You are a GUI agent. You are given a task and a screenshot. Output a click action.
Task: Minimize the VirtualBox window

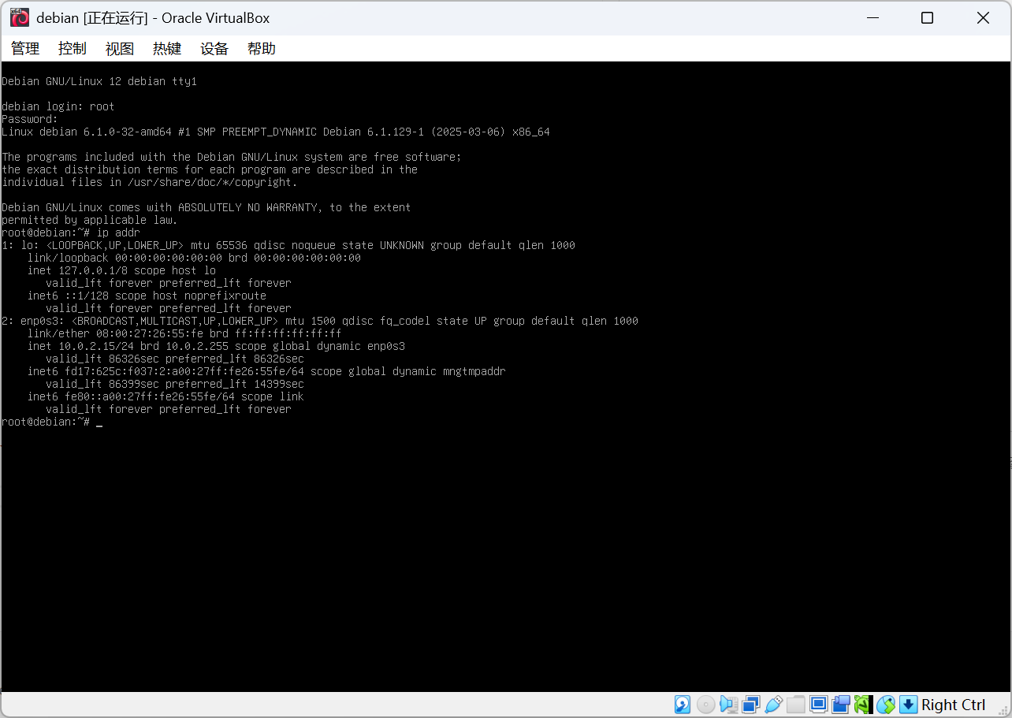(872, 17)
